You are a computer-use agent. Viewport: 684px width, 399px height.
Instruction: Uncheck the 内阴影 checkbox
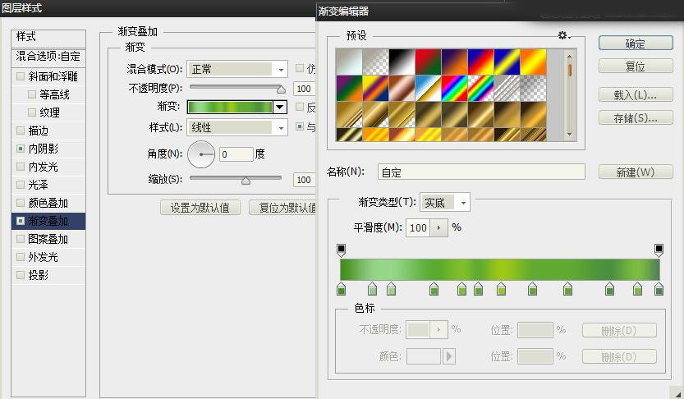point(20,149)
